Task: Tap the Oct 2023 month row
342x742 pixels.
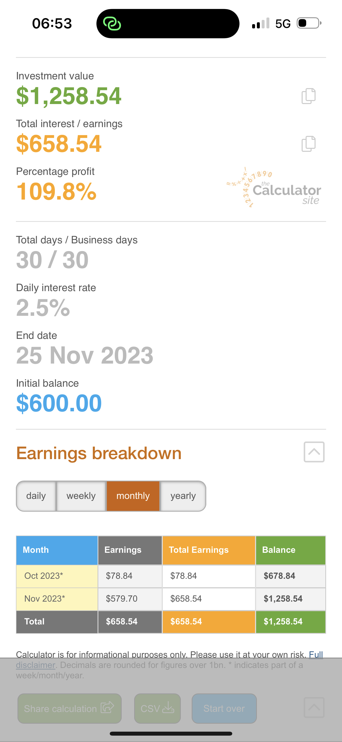Action: tap(57, 576)
